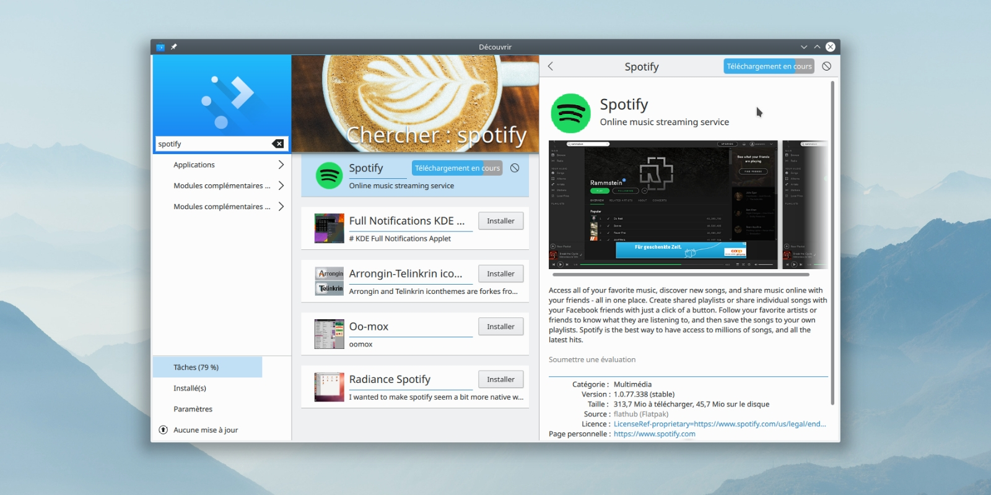The height and width of the screenshot is (495, 991).
Task: Open the Installé(s) section
Action: (x=190, y=388)
